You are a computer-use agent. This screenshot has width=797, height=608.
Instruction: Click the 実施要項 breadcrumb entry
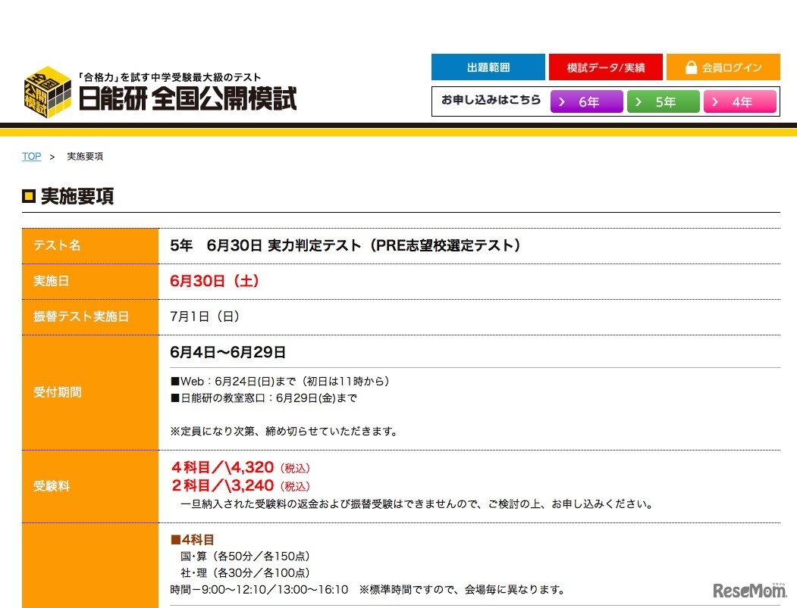click(x=84, y=156)
